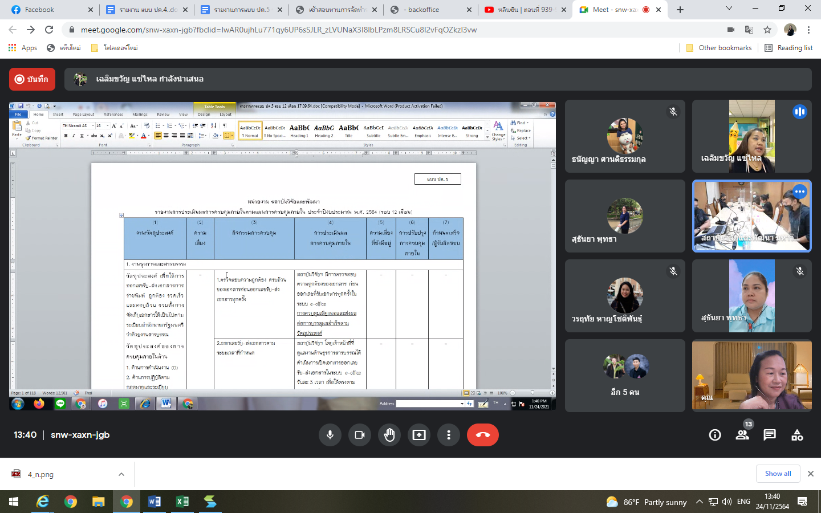This screenshot has width=821, height=513.
Task: Mute the microphone
Action: coord(330,435)
